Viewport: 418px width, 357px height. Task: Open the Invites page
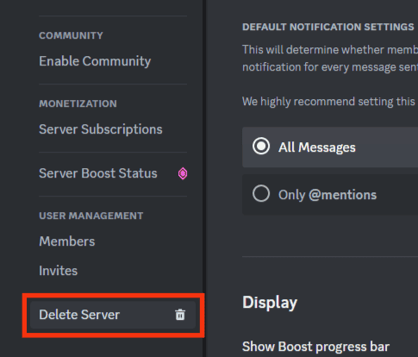pyautogui.click(x=59, y=271)
